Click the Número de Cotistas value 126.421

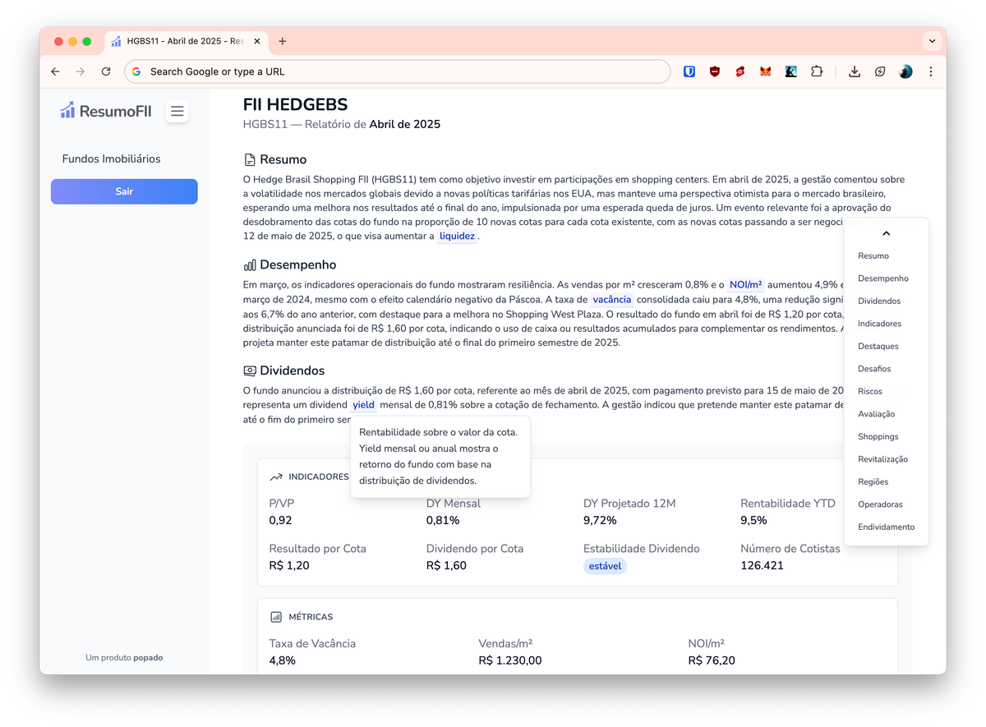[x=762, y=565]
